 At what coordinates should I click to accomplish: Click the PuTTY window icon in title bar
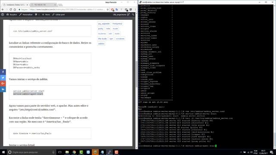click(x=140, y=2)
